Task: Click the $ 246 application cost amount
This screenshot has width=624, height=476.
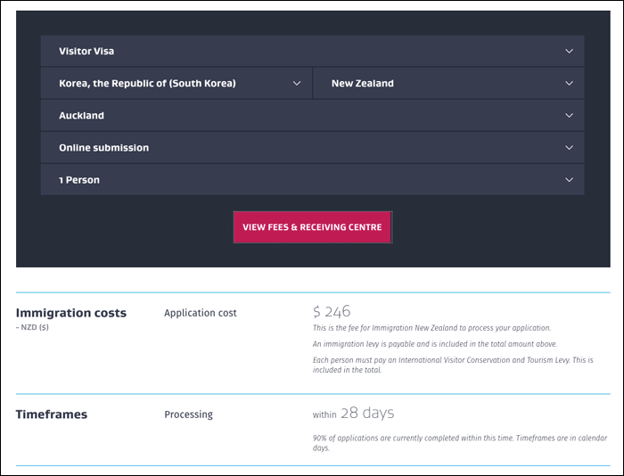Action: click(332, 311)
